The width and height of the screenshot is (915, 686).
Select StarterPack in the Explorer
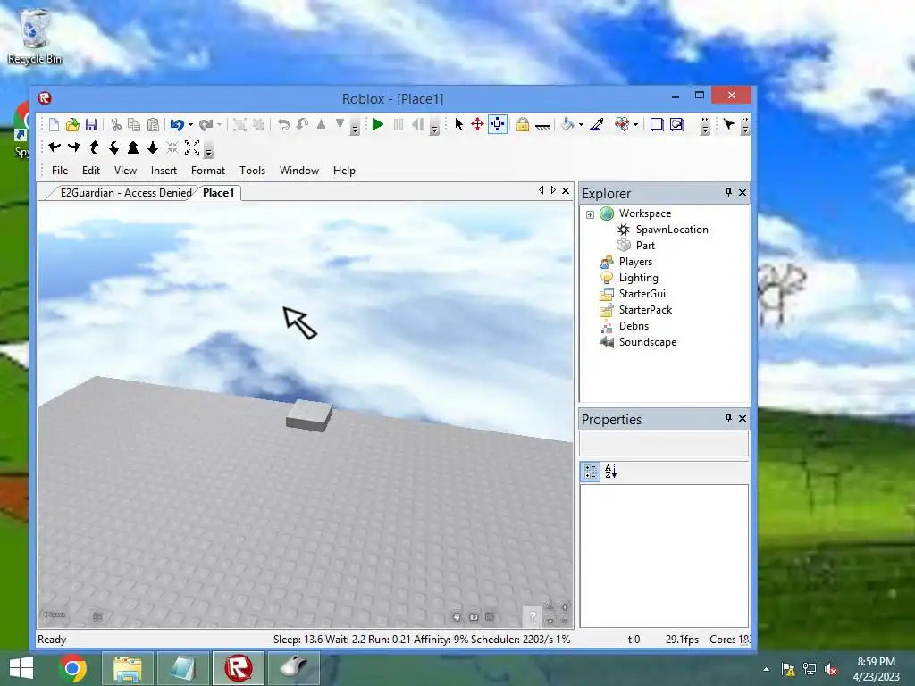tap(645, 310)
